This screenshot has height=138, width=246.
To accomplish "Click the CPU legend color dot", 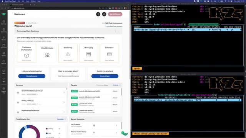I will pyautogui.click(x=47, y=133).
